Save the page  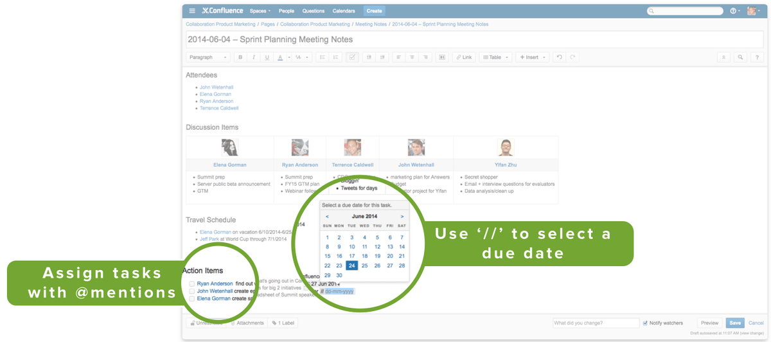[x=735, y=323]
